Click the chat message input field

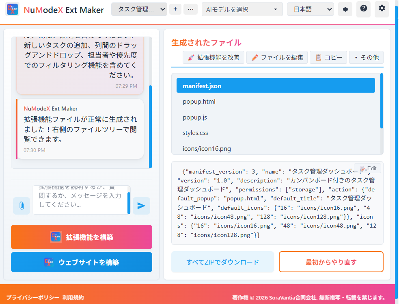(x=81, y=199)
